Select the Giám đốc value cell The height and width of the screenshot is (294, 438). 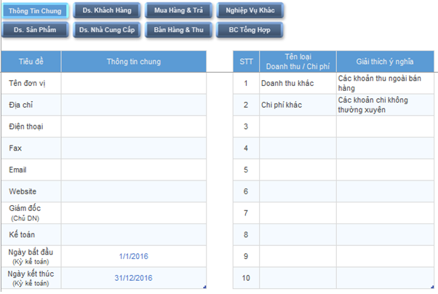click(x=133, y=212)
